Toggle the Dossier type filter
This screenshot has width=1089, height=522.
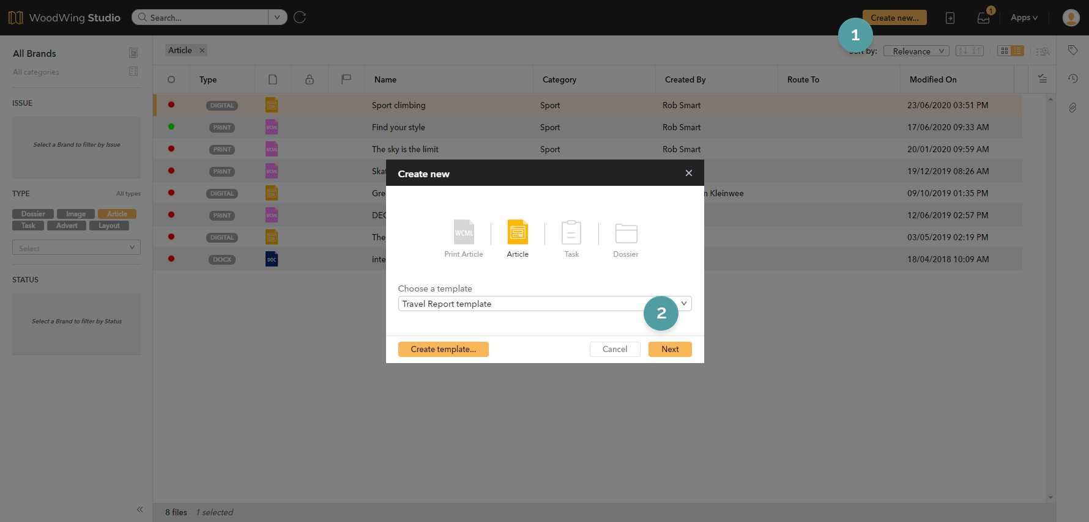coord(33,214)
